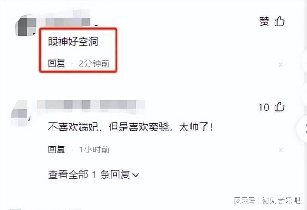This screenshot has height=210, width=307.
Task: Open blurred username of the first commenter
Action: 68,19
